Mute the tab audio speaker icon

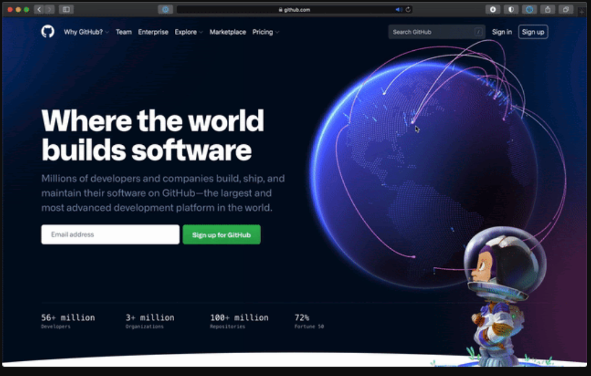click(399, 10)
